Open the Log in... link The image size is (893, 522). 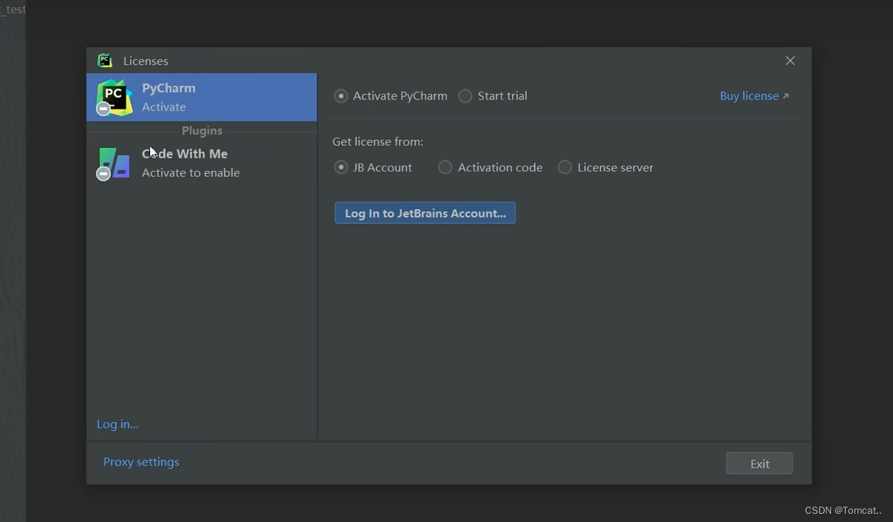click(x=117, y=424)
